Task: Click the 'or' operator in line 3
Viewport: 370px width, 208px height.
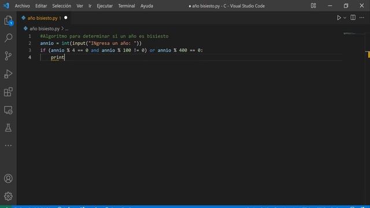Action: pyautogui.click(x=152, y=50)
